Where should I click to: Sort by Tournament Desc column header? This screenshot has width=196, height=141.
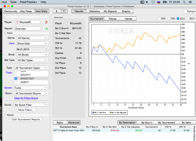tap(69, 127)
